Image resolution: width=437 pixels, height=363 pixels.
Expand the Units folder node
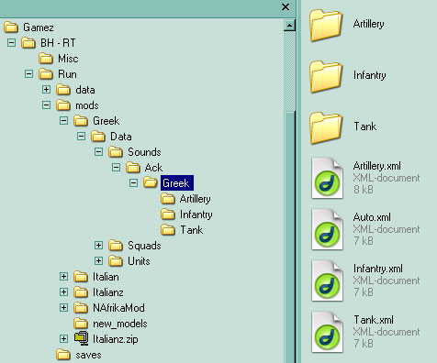pos(98,260)
